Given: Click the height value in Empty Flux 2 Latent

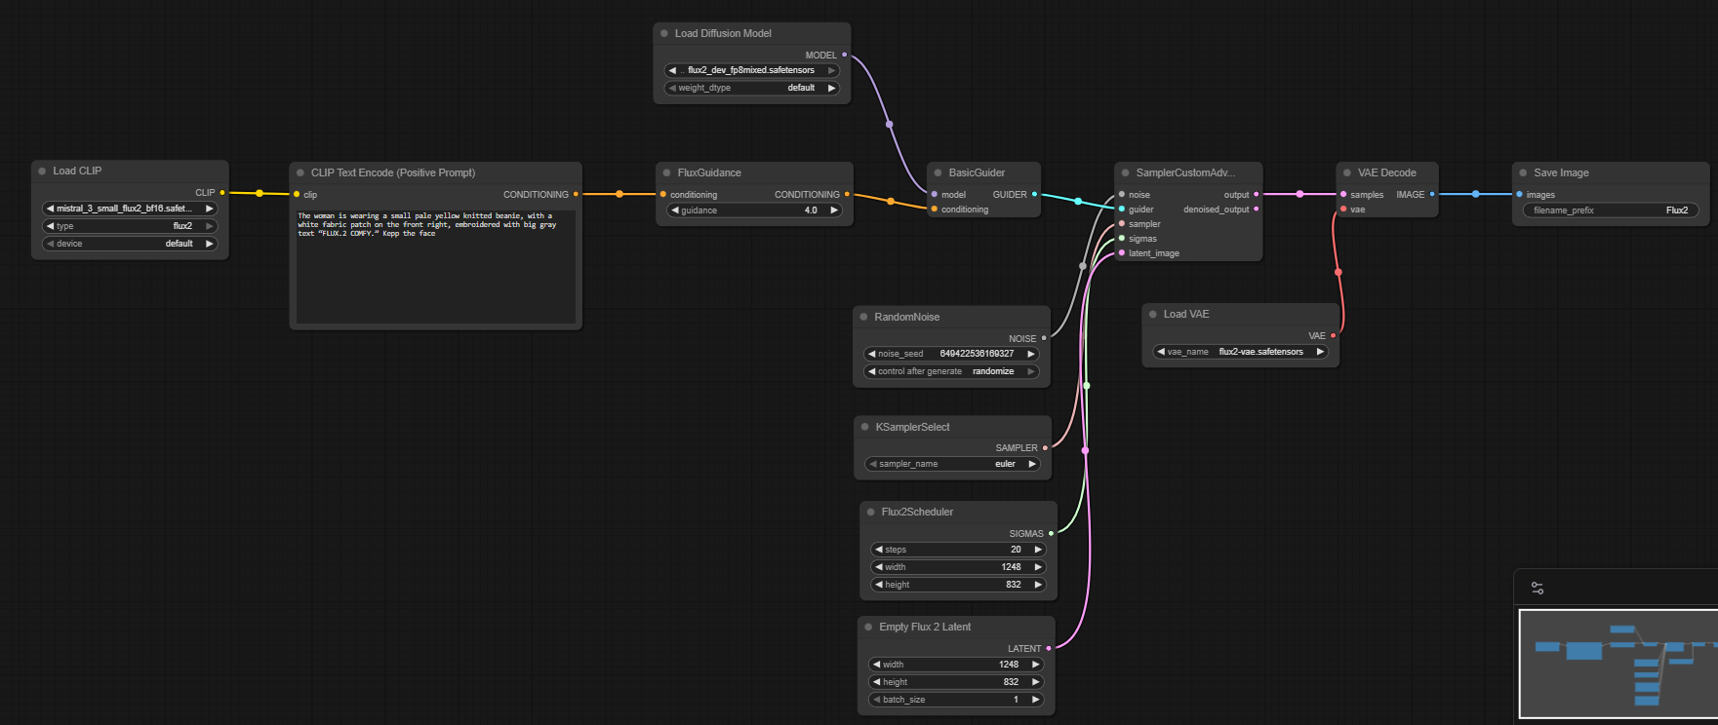Looking at the screenshot, I should (956, 682).
